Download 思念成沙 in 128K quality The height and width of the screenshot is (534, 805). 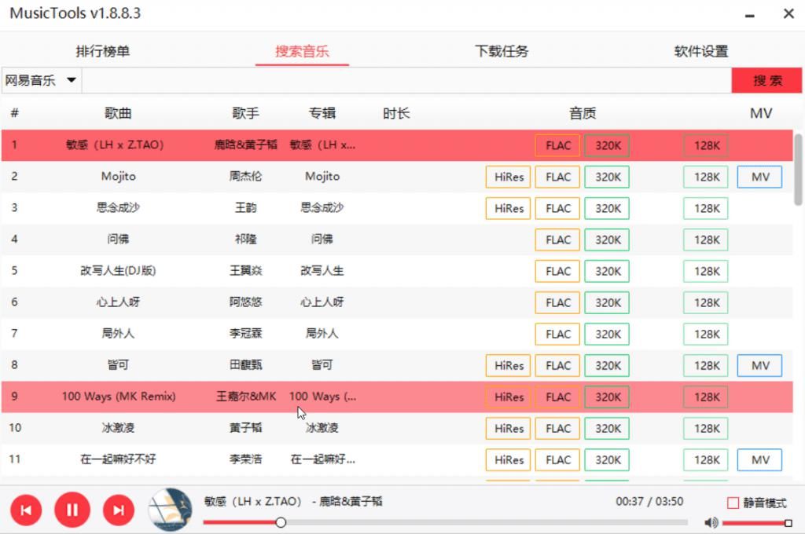(705, 208)
